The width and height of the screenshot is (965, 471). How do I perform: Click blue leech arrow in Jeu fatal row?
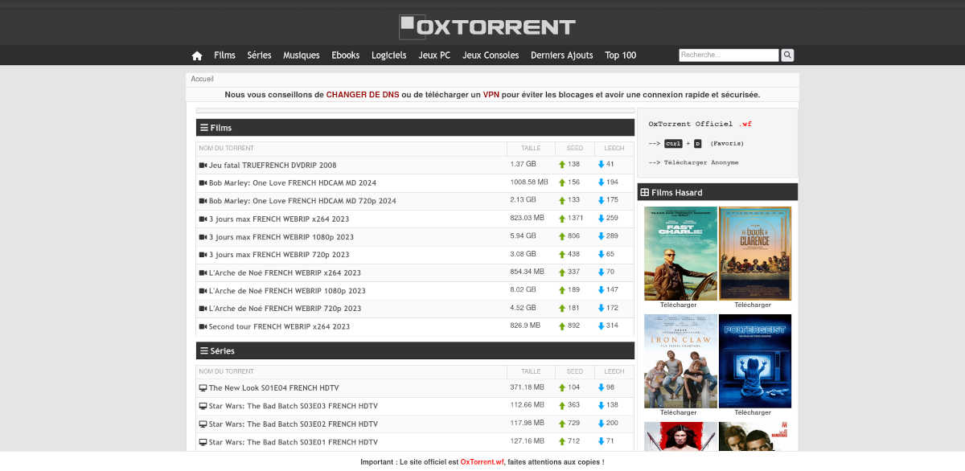601,165
